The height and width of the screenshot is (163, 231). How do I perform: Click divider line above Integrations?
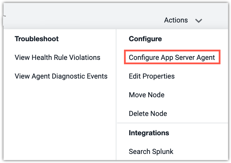[172, 123]
